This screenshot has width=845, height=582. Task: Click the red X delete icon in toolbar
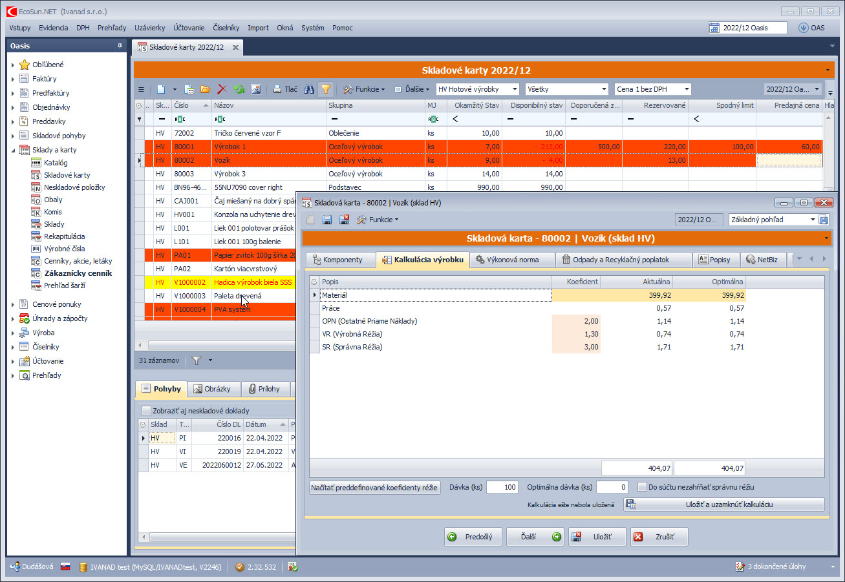(x=222, y=89)
